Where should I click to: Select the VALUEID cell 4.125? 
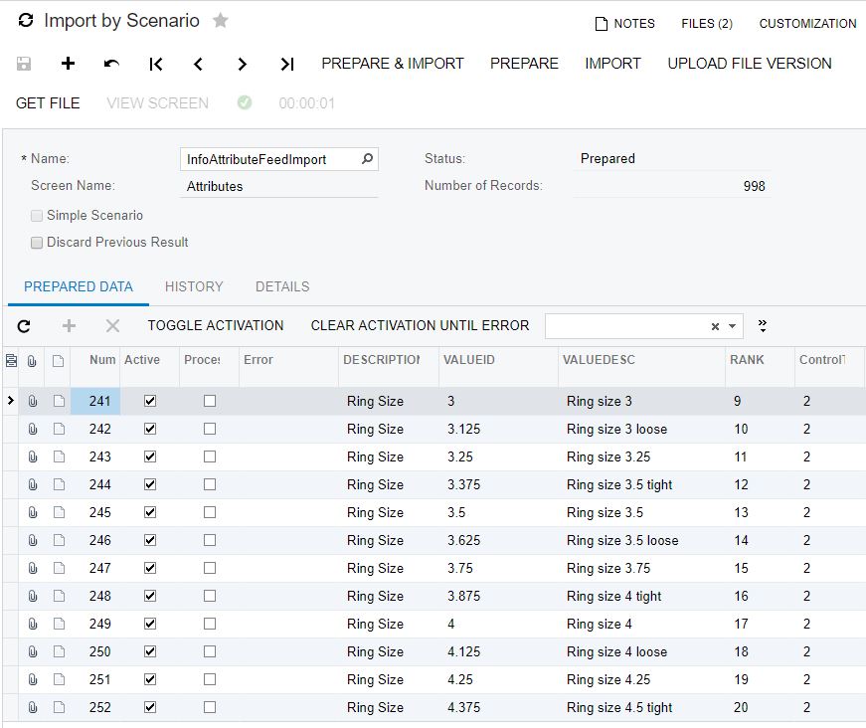pos(464,651)
